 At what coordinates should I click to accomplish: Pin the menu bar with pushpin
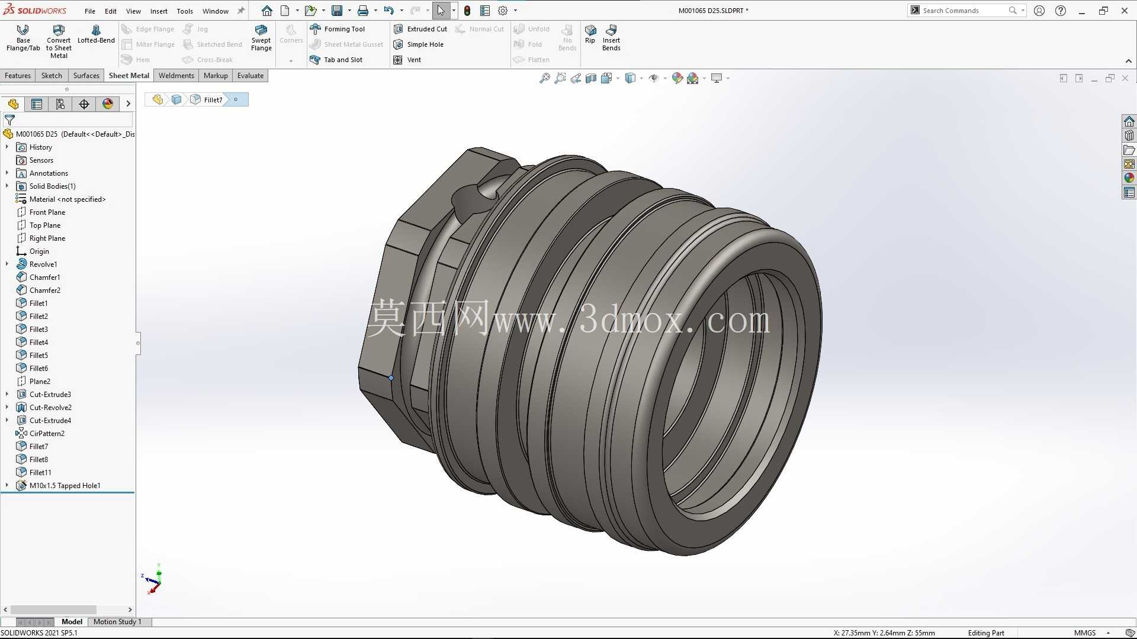(x=241, y=11)
